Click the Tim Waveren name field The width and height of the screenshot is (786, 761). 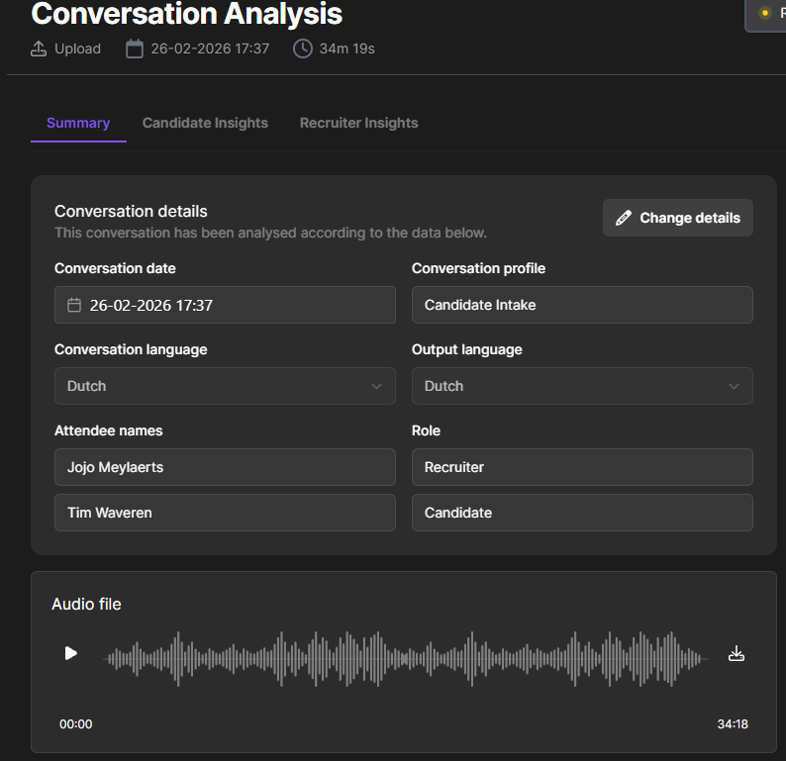click(225, 513)
